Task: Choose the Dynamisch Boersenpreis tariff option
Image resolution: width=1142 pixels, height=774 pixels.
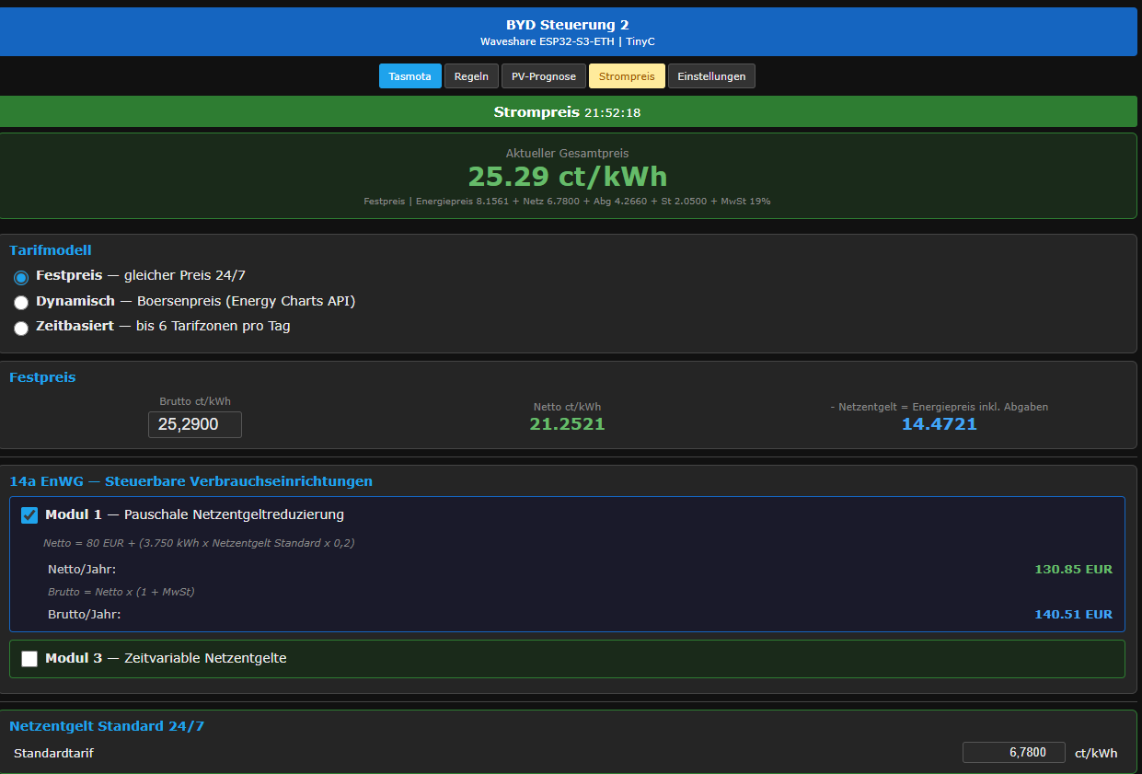Action: (21, 303)
